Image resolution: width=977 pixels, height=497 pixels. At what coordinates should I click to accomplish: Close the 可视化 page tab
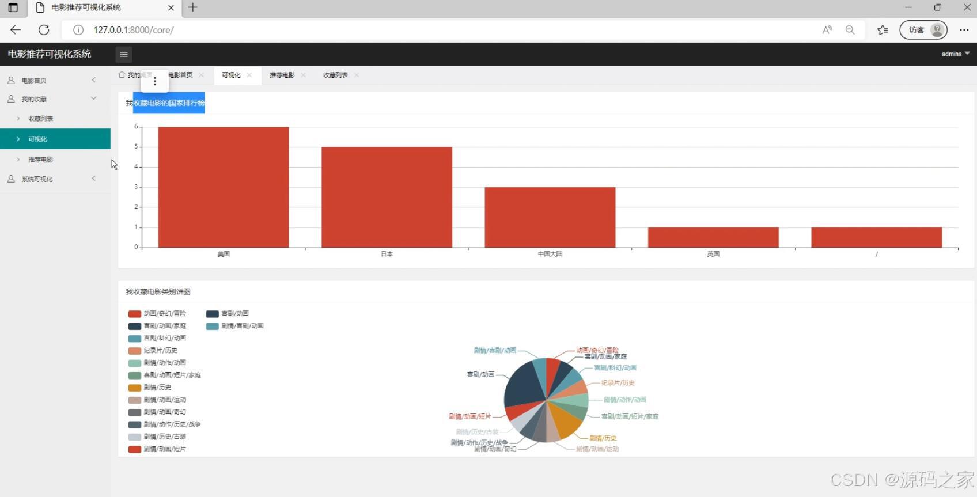coord(249,75)
